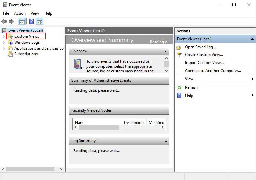Image resolution: width=256 pixels, height=180 pixels.
Task: Select Applications and Services Logs tree item
Action: pos(39,48)
